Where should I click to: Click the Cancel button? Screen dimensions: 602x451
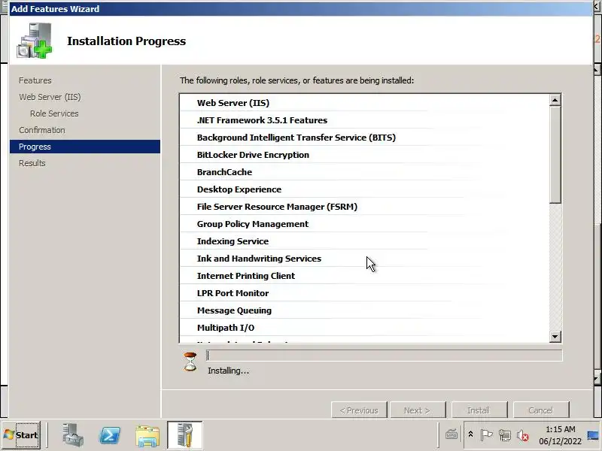click(541, 410)
